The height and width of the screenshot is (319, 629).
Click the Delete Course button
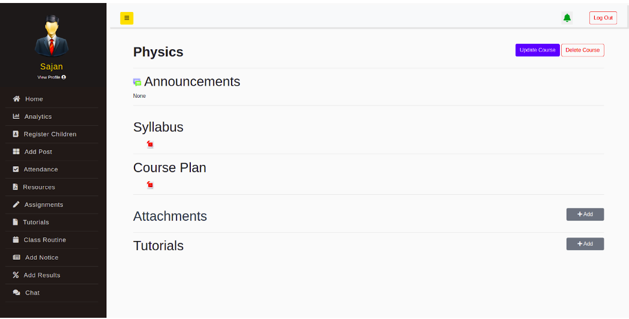click(582, 50)
